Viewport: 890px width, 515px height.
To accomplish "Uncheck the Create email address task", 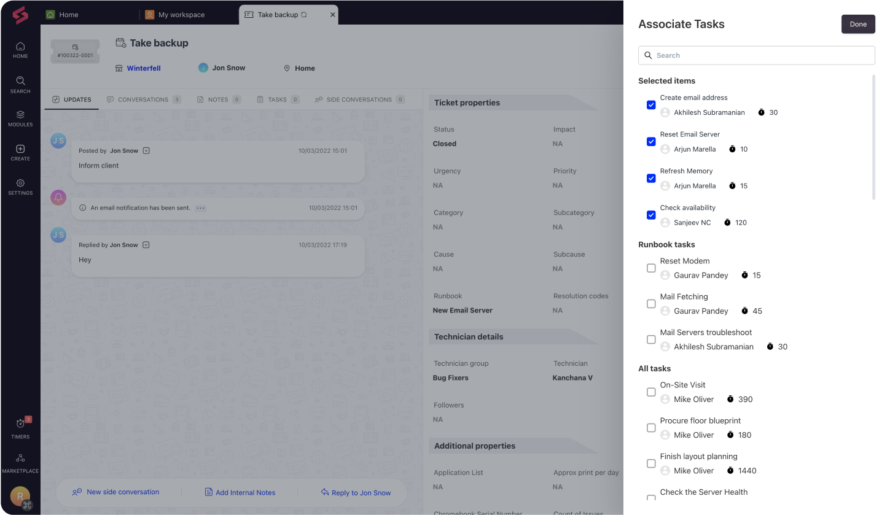I will (651, 104).
